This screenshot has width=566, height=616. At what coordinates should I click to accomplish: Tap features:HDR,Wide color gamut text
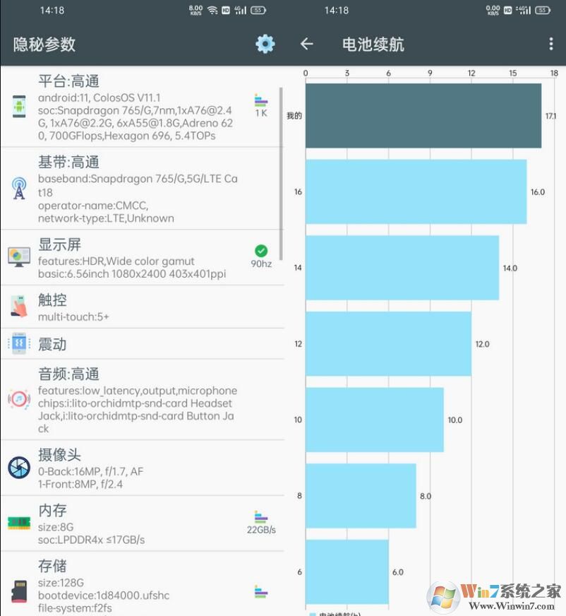pyautogui.click(x=116, y=261)
